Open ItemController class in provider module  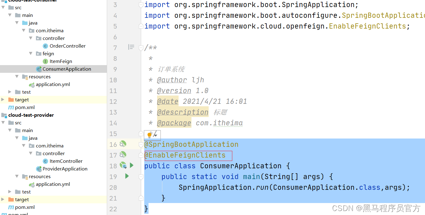pos(66,161)
